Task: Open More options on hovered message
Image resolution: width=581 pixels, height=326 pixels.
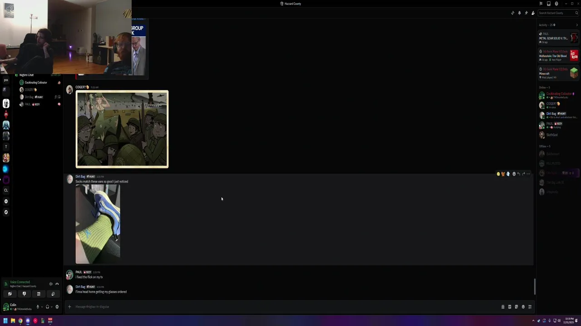Action: point(528,174)
